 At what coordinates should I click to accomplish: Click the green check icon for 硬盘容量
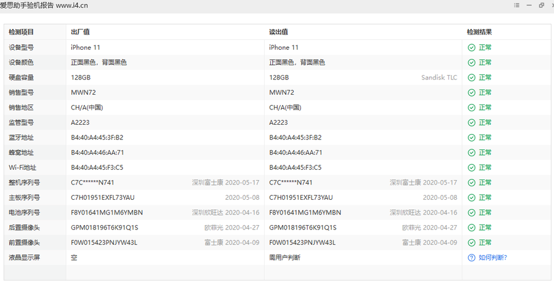coord(472,77)
